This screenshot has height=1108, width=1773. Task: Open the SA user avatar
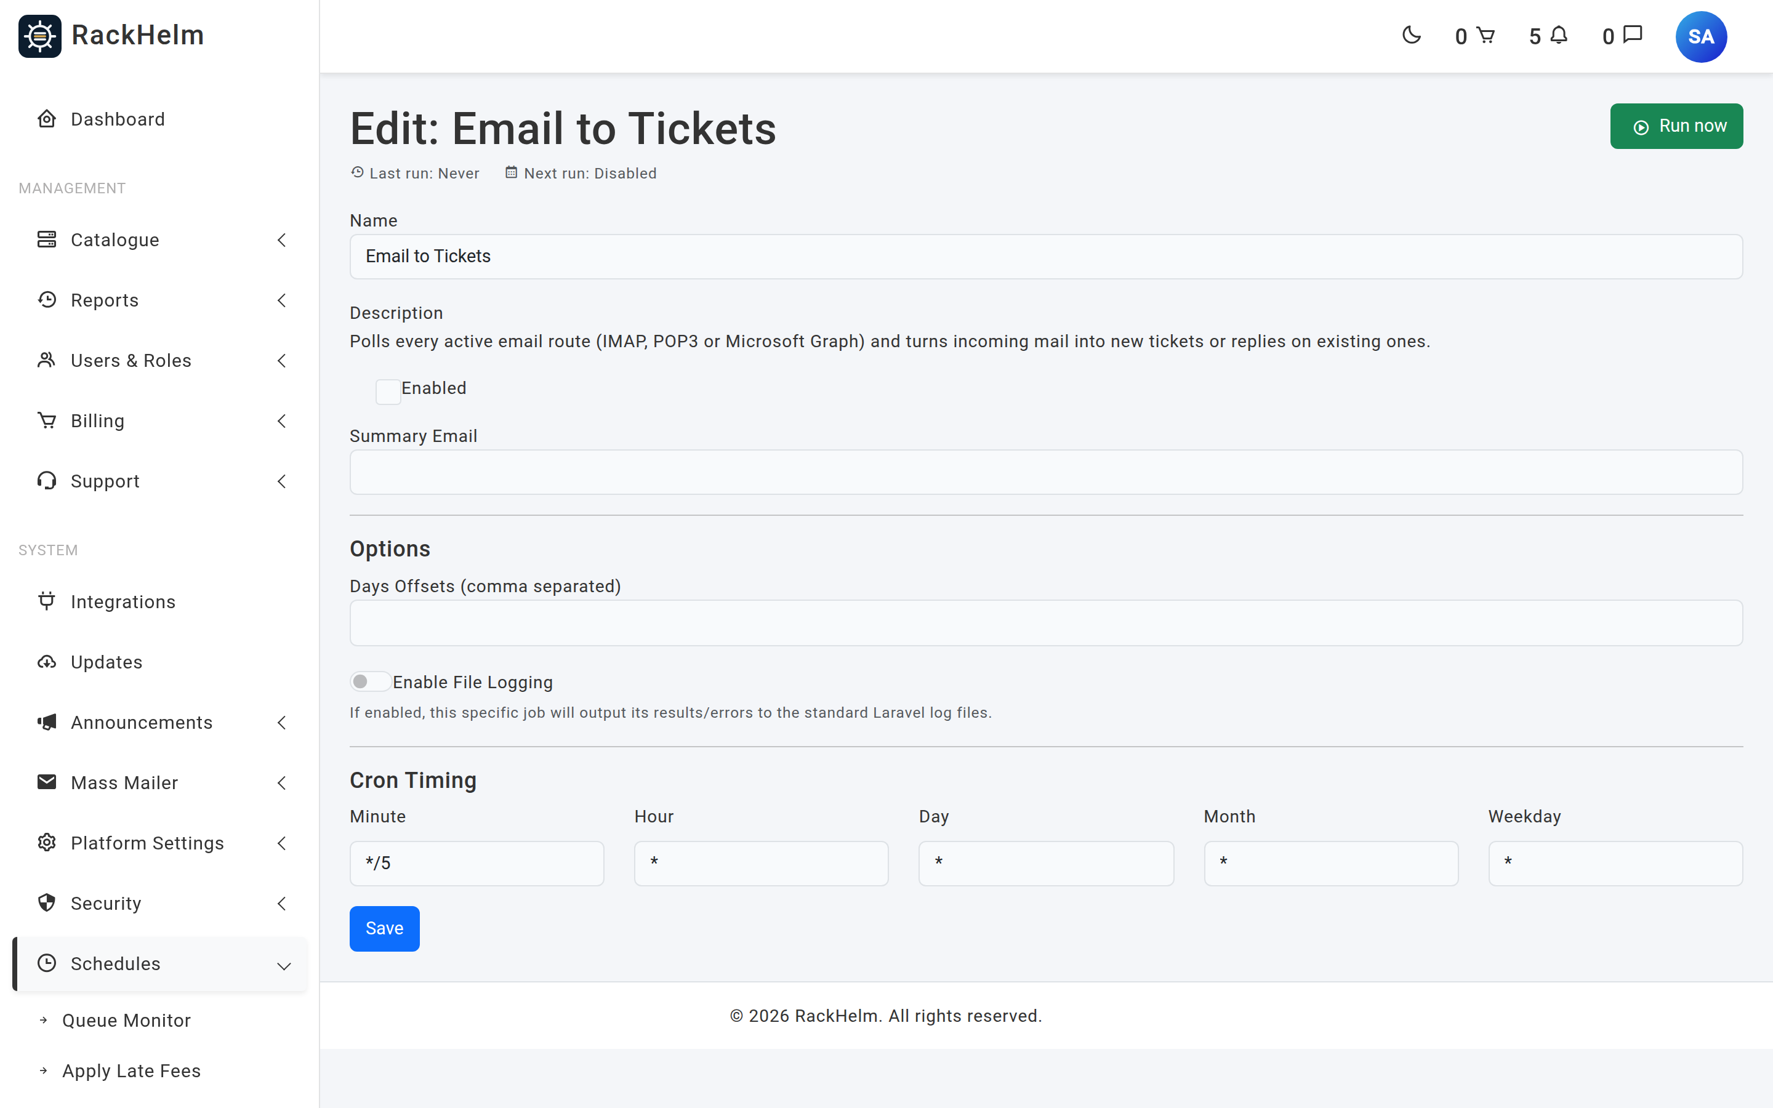coord(1700,37)
